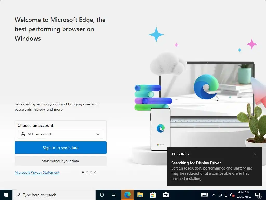Select the fourth page indicator dot
Image resolution: width=266 pixels, height=200 pixels.
click(x=95, y=172)
